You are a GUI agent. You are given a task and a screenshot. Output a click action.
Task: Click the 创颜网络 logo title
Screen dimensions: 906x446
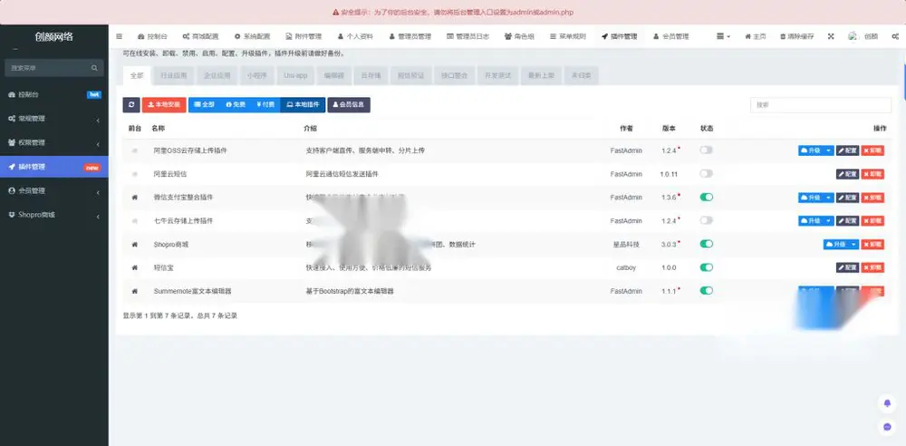tap(53, 36)
